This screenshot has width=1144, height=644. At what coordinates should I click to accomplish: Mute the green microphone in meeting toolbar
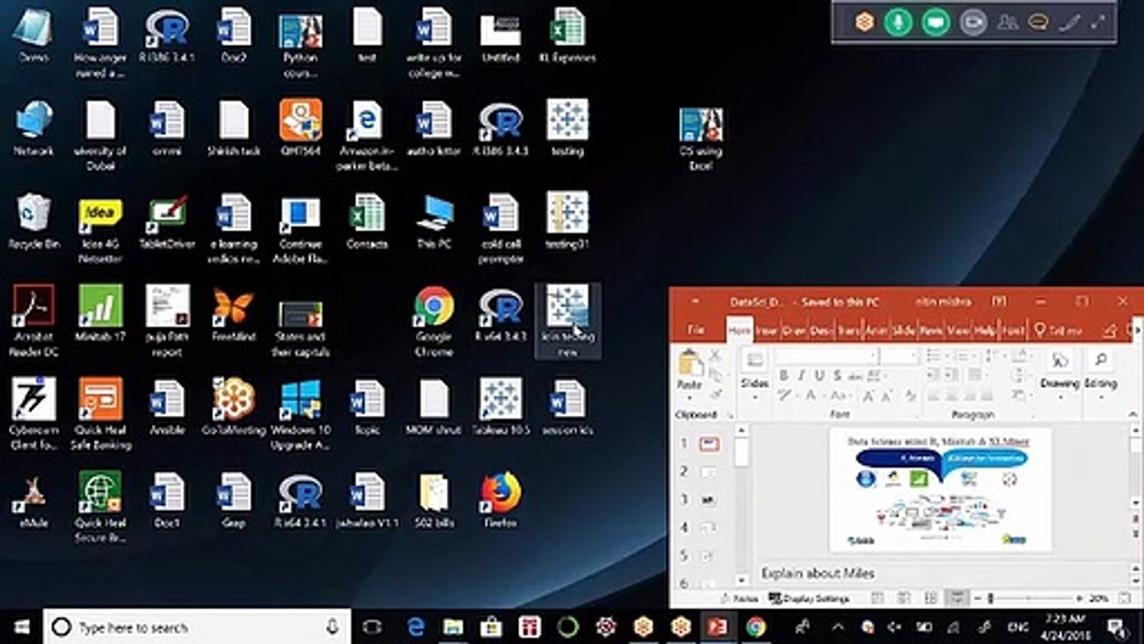(898, 22)
